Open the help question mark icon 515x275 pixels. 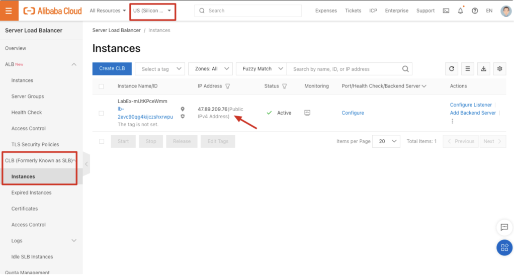pos(475,11)
